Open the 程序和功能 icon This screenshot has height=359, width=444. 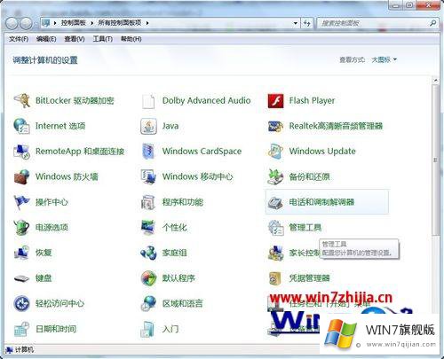148,202
